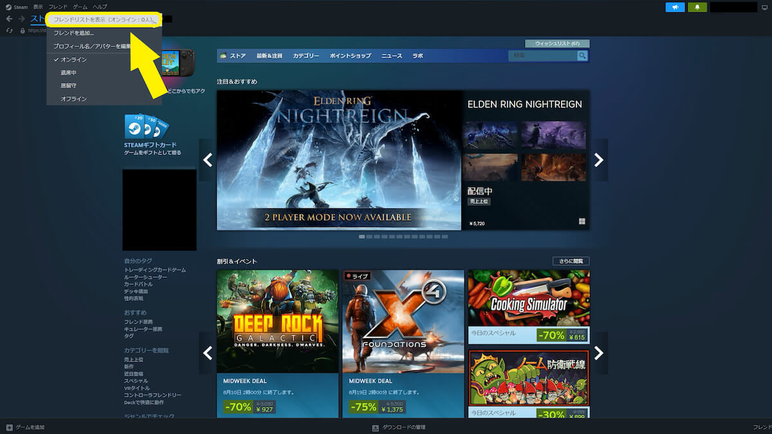Click the plus icon beside ゲームを追加
The height and width of the screenshot is (434, 772).
pos(9,428)
